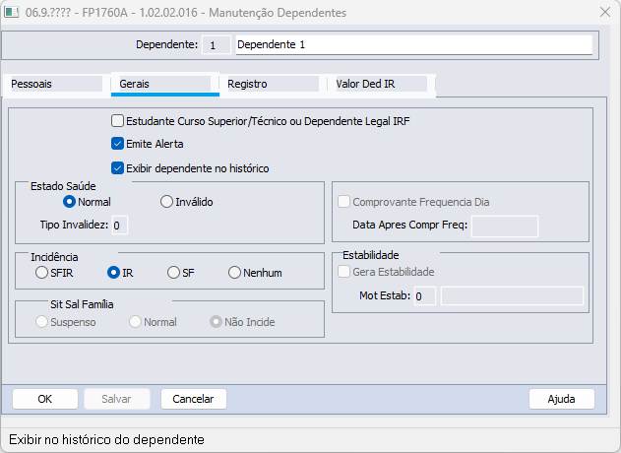Pick the IR incidência radio button
The width and height of the screenshot is (621, 453).
pyautogui.click(x=113, y=273)
